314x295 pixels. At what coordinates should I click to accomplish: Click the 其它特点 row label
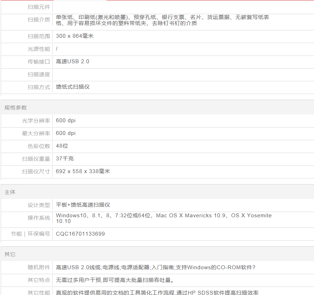coord(39,280)
